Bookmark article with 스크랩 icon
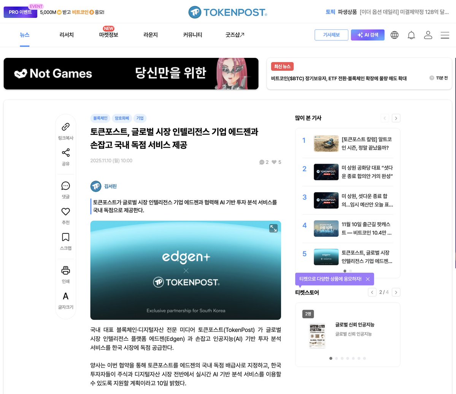 [x=66, y=237]
